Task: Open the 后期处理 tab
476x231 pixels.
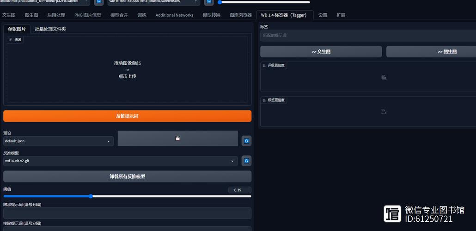Action: (56, 15)
